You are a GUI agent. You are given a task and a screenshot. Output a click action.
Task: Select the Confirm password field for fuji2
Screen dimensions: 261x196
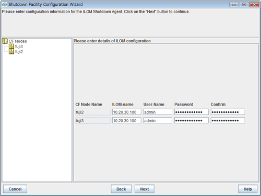click(228, 112)
